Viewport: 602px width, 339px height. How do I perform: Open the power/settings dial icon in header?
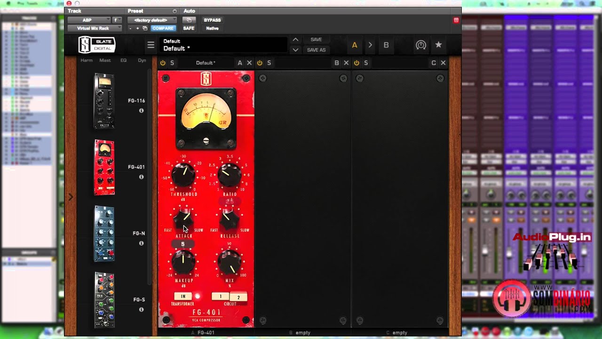(x=421, y=45)
